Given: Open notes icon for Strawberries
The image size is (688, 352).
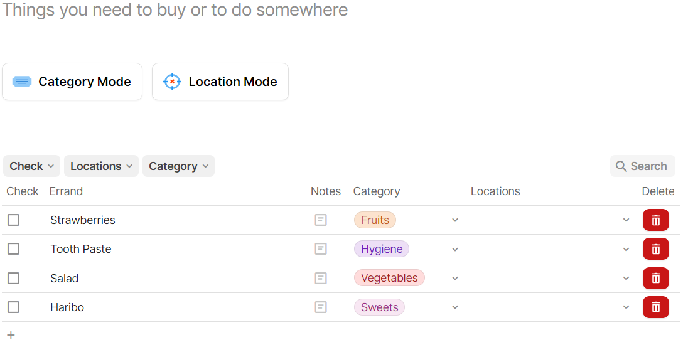Looking at the screenshot, I should click(321, 220).
